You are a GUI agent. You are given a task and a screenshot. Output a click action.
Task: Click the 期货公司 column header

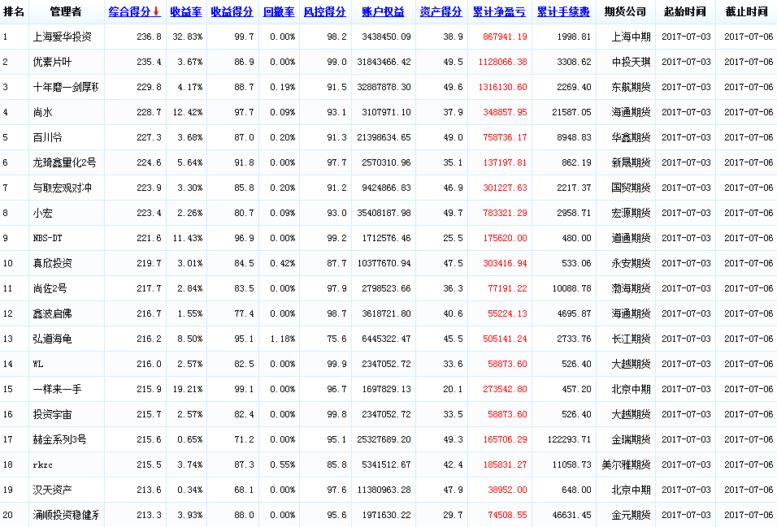[625, 12]
